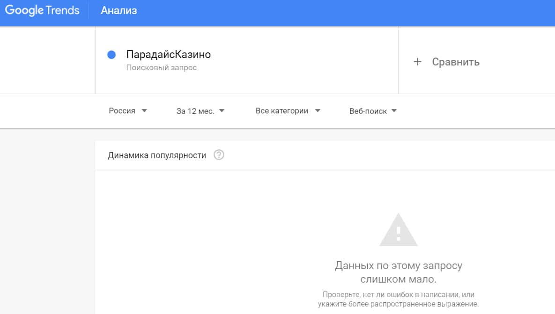Open the Анализ section in header
Image resolution: width=555 pixels, height=314 pixels.
tap(119, 11)
